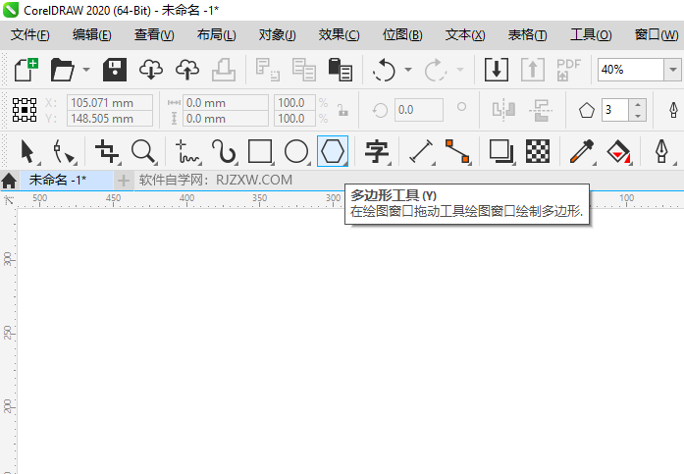Screen dimensions: 684x474
Task: Click the Y position field 148.505 mm
Action: pyautogui.click(x=110, y=119)
